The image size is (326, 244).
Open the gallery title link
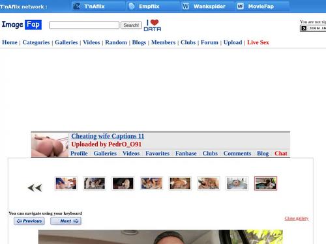tap(108, 136)
